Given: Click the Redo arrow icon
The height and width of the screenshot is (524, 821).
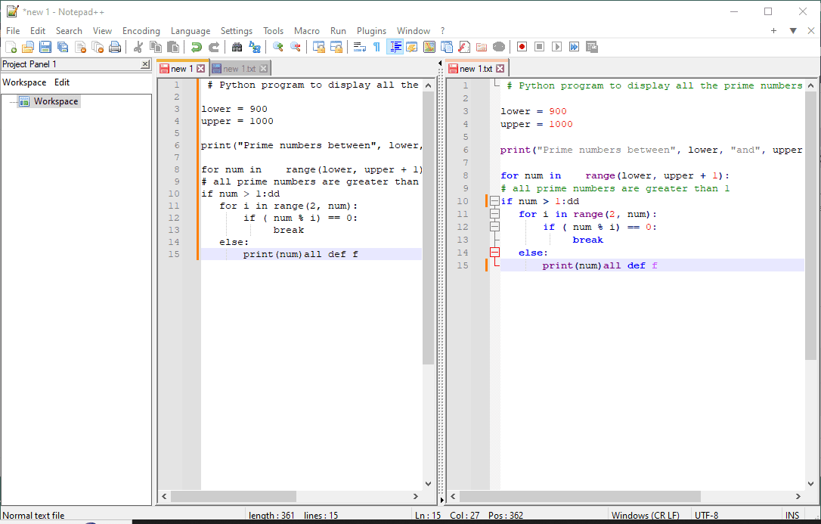Looking at the screenshot, I should 214,47.
